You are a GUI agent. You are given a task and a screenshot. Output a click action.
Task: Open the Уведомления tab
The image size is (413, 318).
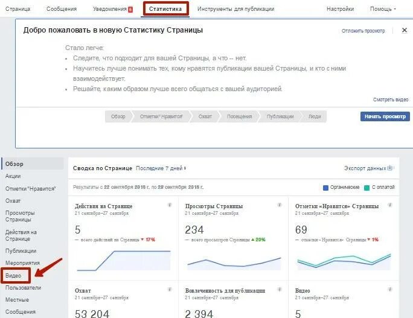110,9
